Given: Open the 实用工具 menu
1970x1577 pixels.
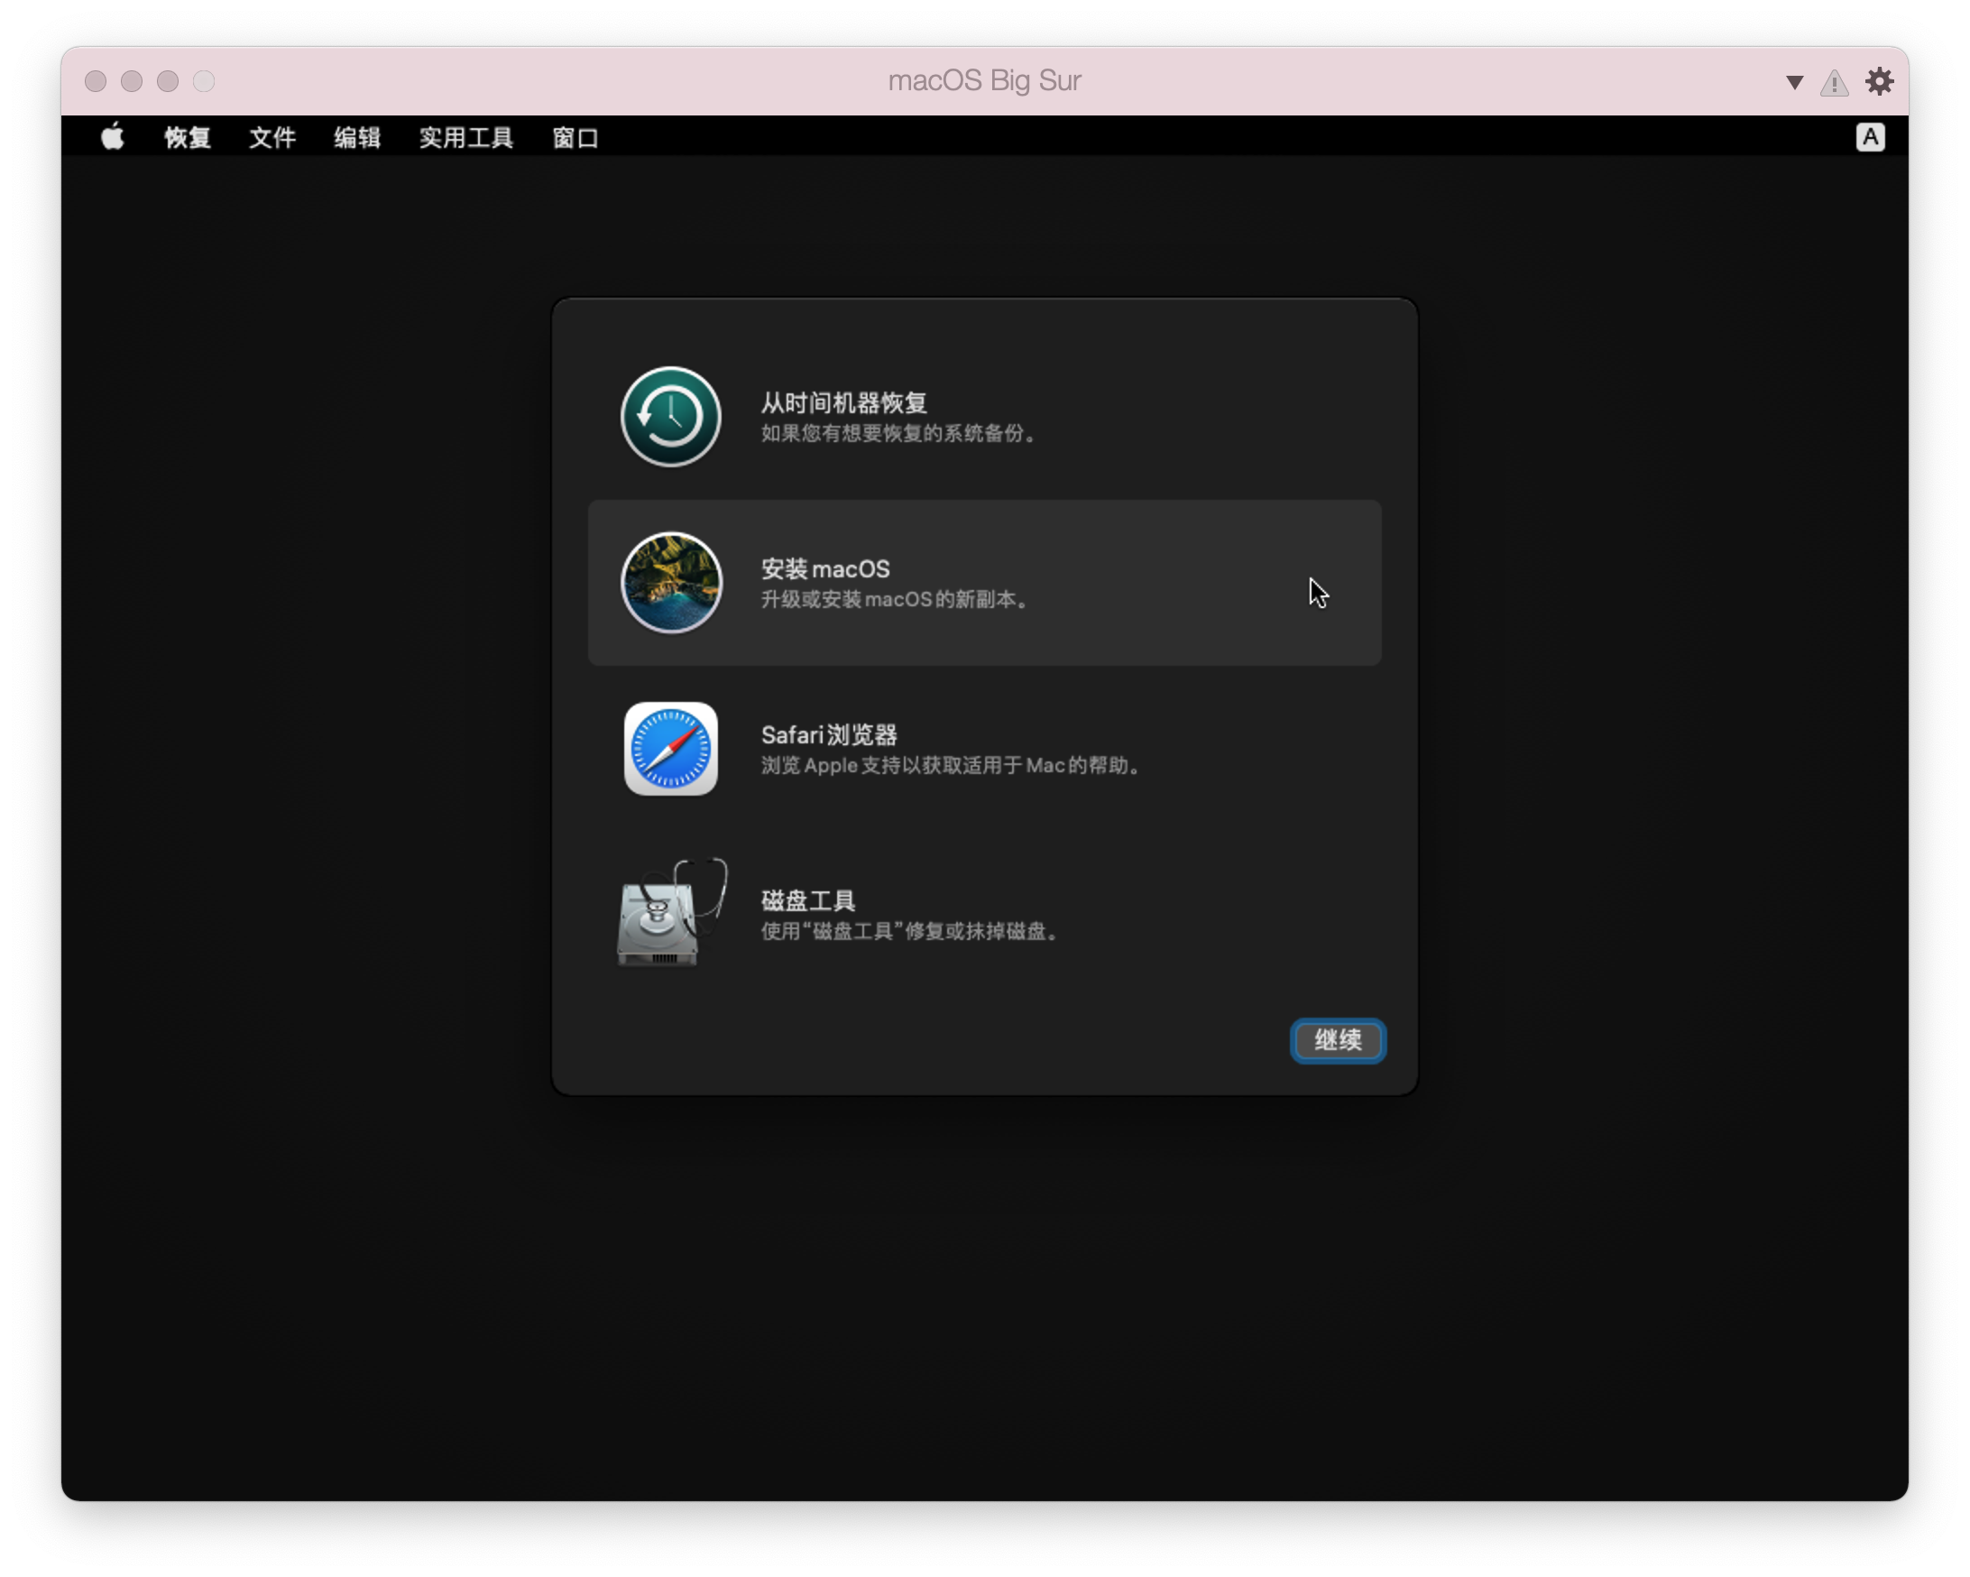Looking at the screenshot, I should [x=465, y=138].
